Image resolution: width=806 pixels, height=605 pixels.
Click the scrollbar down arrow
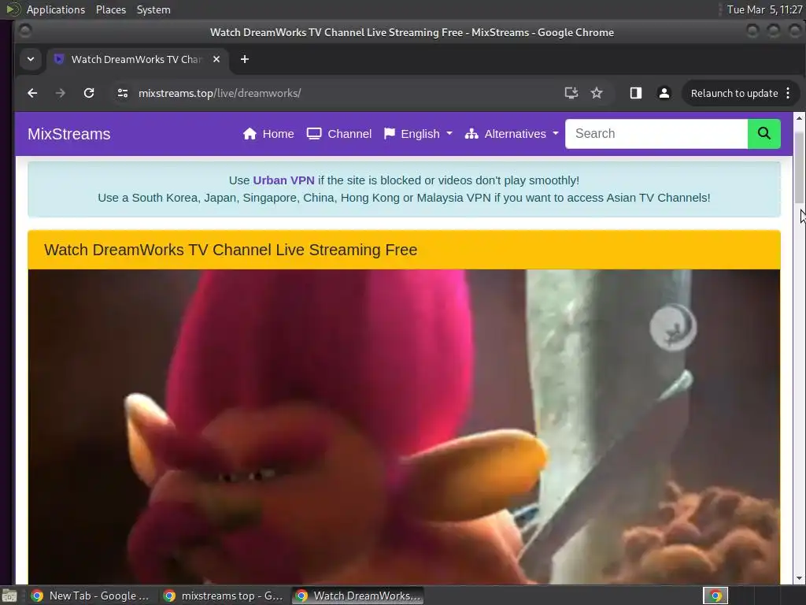click(x=799, y=578)
